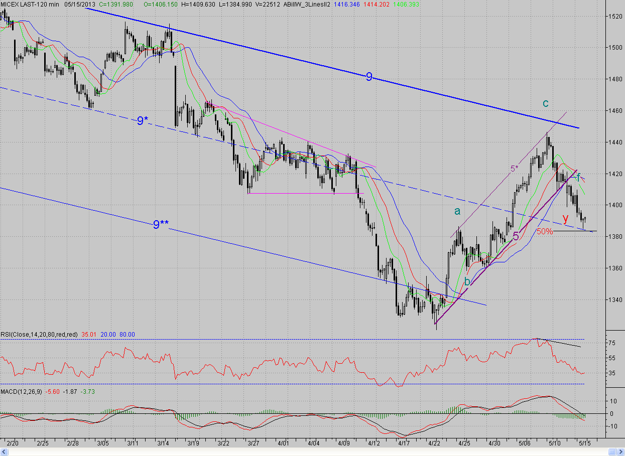The height and width of the screenshot is (456, 625).
Task: Click the 4/17 date axis label
Action: 404,444
